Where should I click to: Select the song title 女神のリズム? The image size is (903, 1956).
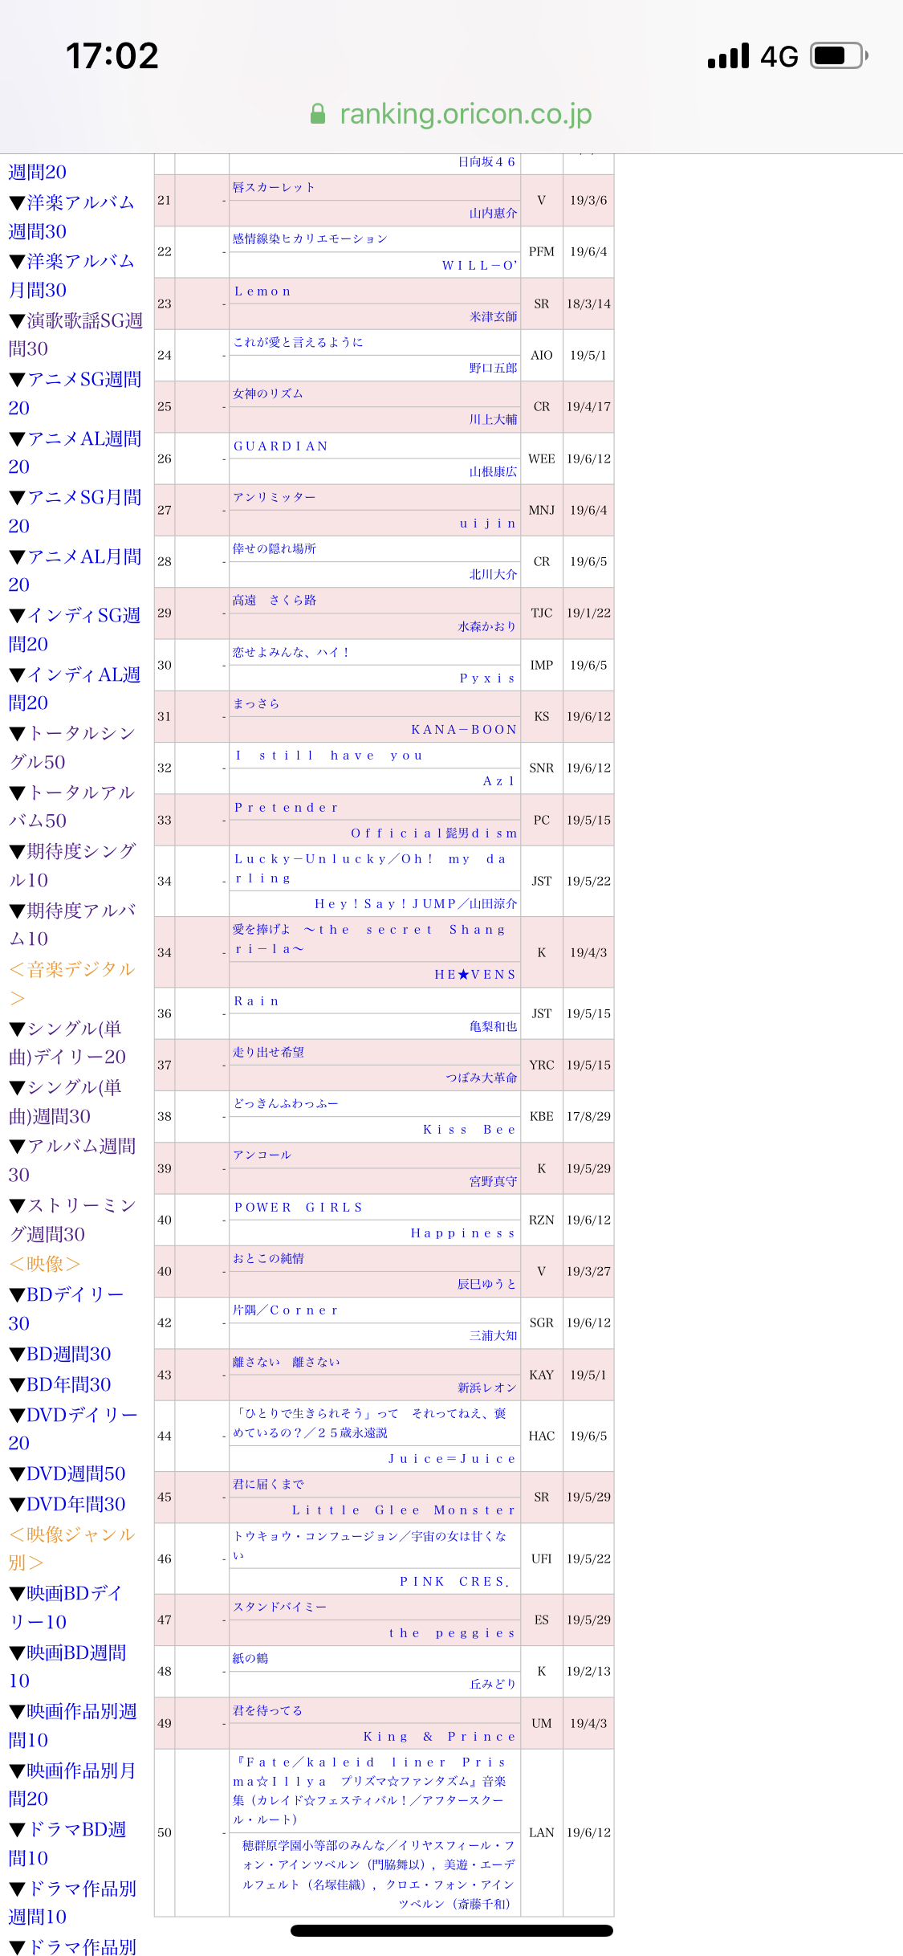268,393
